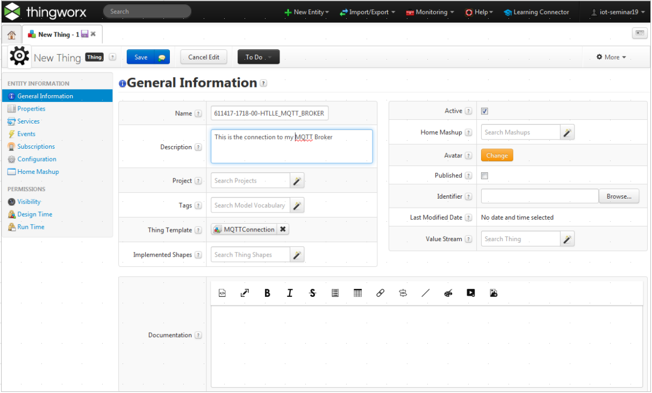Image resolution: width=652 pixels, height=393 pixels.
Task: Apply strikethrough in Documentation editor
Action: [312, 293]
